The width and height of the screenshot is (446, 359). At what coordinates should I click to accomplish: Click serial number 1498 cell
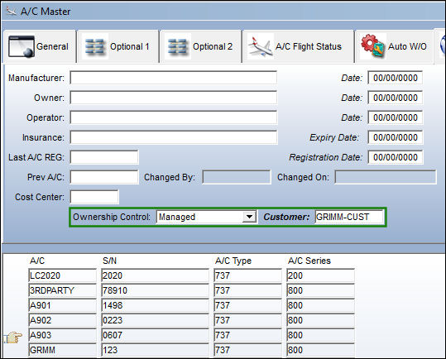click(x=155, y=305)
